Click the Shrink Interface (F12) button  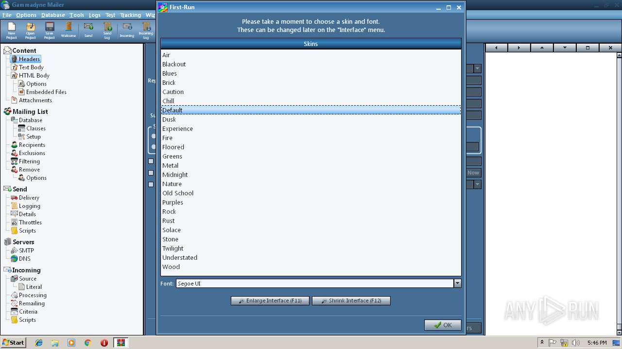tap(351, 301)
